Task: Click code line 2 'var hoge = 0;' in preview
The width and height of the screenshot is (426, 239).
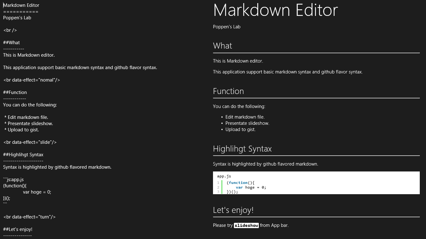Action: click(251, 187)
